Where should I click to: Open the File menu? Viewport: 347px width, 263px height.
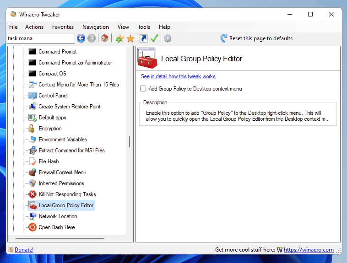click(x=13, y=27)
